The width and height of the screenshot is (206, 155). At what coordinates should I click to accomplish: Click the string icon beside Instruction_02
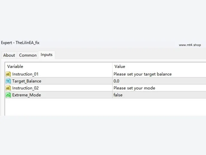pyautogui.click(x=8, y=88)
